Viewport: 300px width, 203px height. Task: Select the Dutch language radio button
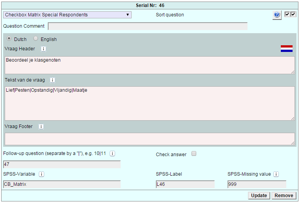click(9, 39)
